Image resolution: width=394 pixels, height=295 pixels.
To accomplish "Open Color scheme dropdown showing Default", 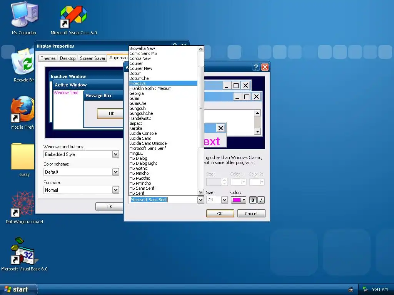I will (x=81, y=172).
